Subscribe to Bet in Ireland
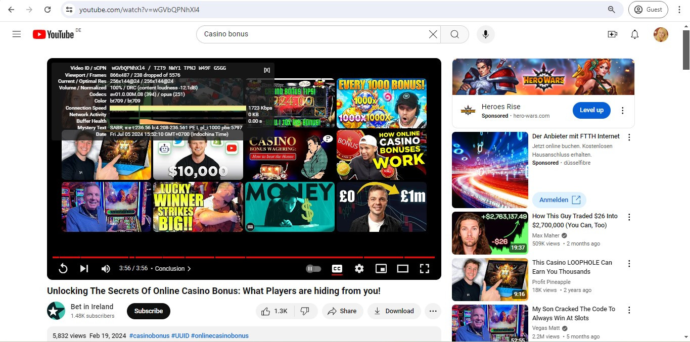 coord(149,311)
